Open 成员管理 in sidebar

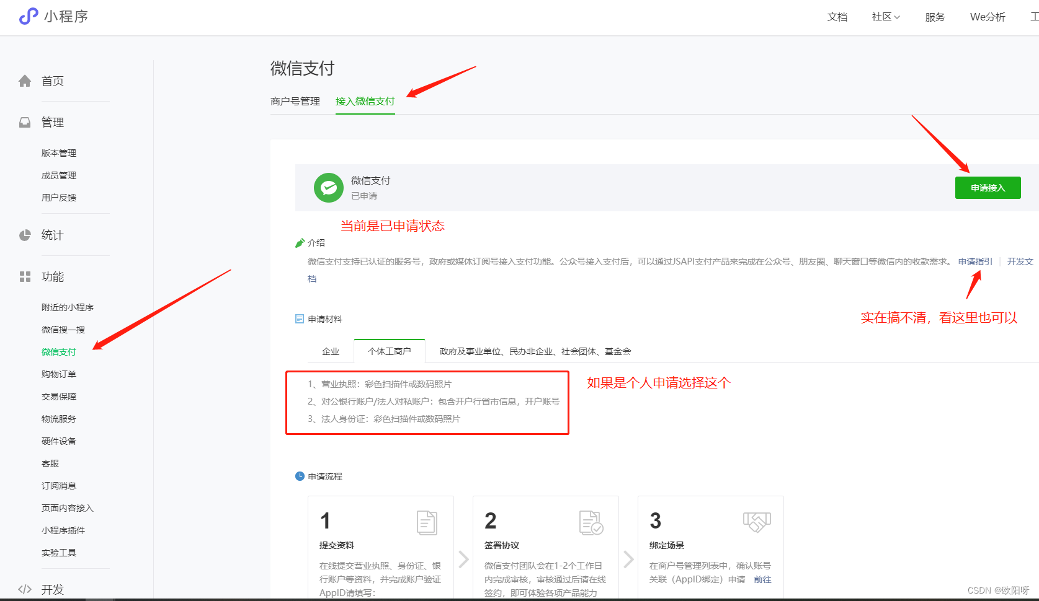pos(59,175)
